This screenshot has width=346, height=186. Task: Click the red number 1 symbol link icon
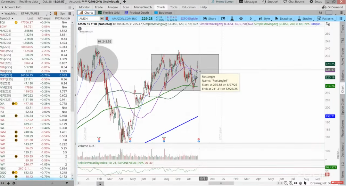pos(107,19)
